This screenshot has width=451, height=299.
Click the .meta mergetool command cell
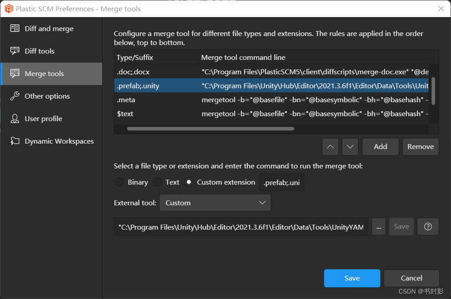pyautogui.click(x=315, y=100)
